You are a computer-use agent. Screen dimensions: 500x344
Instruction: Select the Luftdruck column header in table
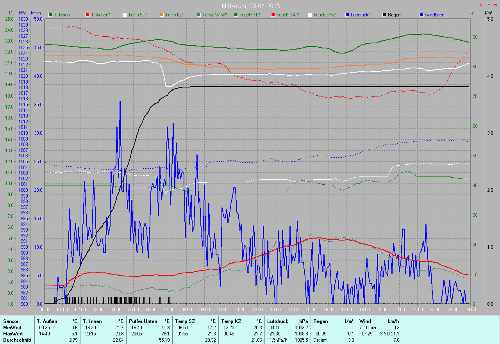click(x=278, y=321)
